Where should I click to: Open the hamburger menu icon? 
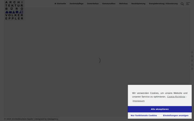(x=188, y=4)
